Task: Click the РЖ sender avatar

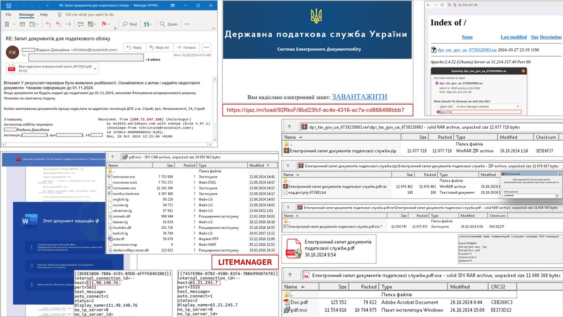Action: click(12, 53)
